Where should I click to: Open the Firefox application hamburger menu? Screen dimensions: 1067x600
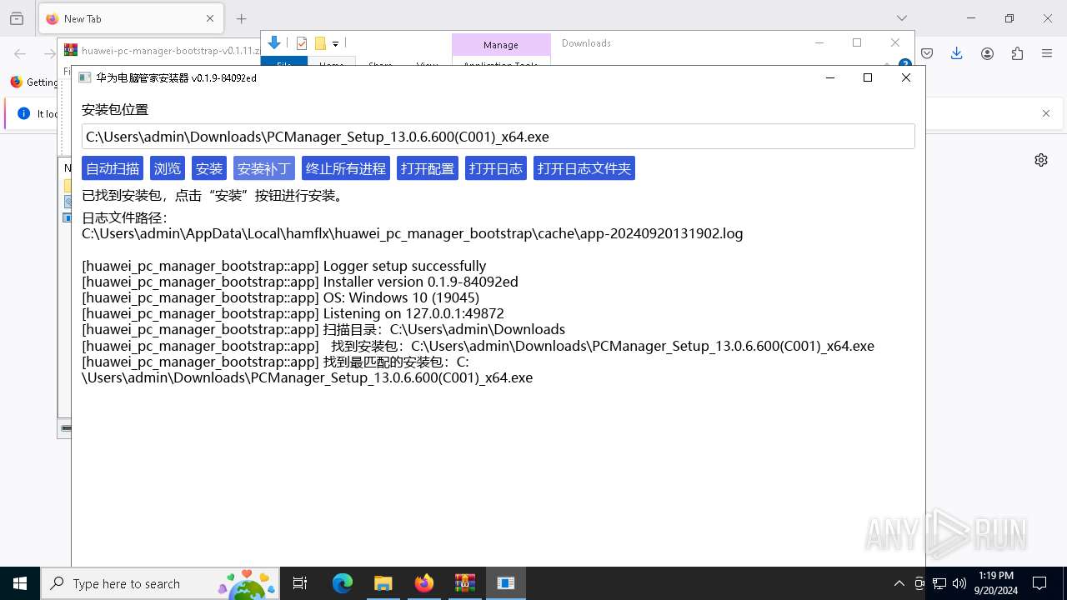pos(1047,53)
